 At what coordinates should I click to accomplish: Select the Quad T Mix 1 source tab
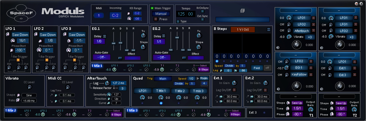pyautogui.click(x=161, y=91)
